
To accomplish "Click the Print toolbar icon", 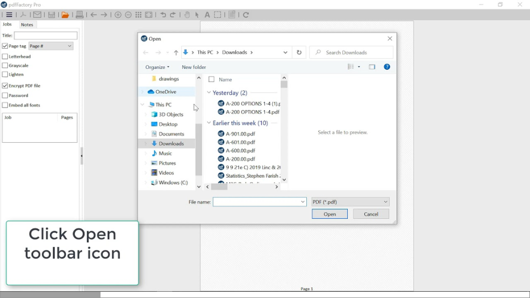I will 79,14.
